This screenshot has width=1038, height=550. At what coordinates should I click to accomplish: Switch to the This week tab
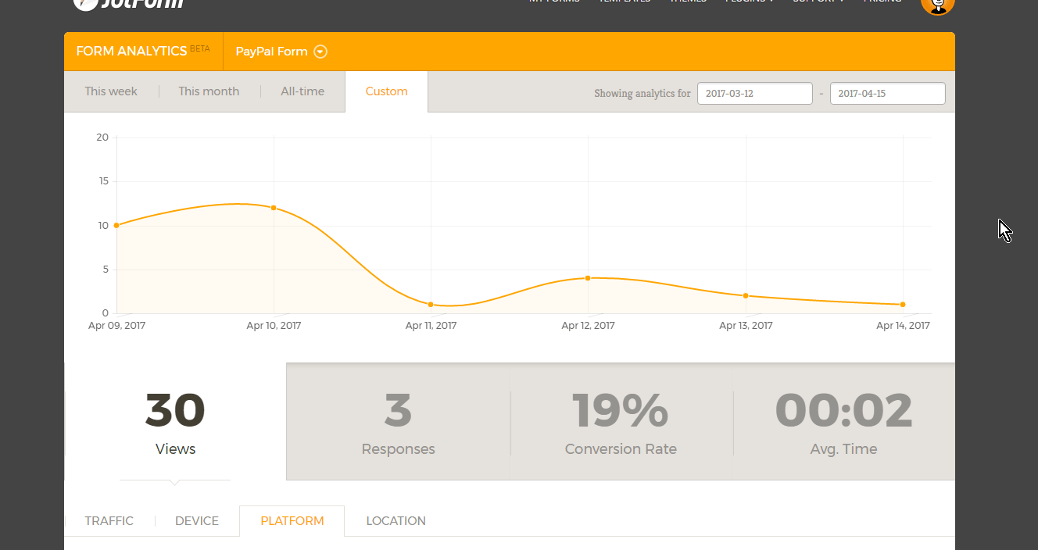[111, 91]
